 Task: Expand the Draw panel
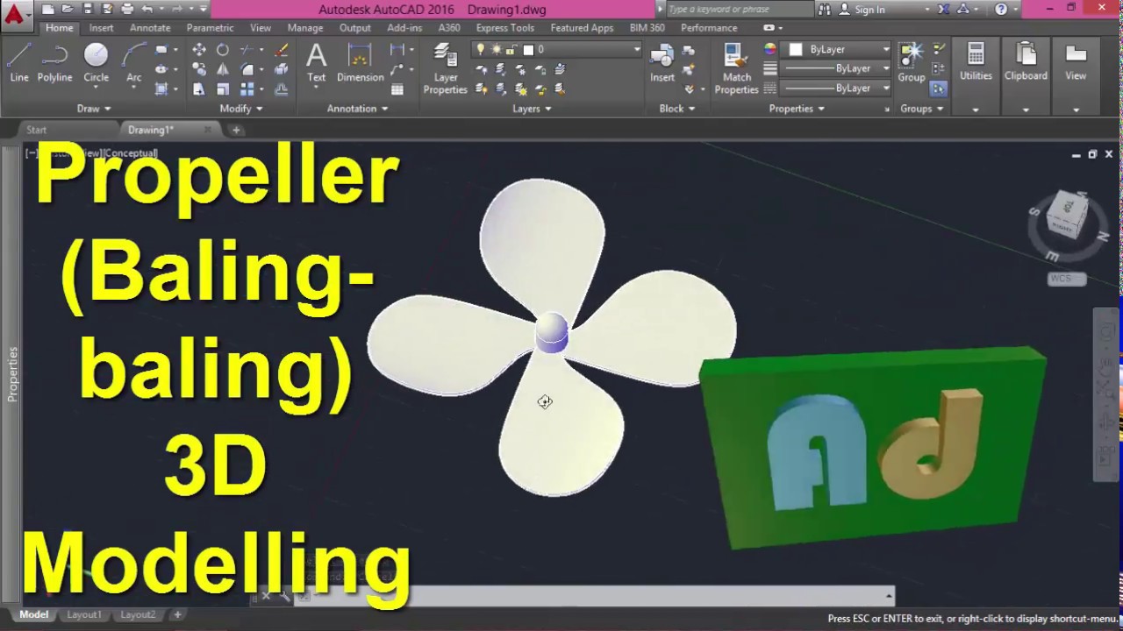tap(94, 109)
